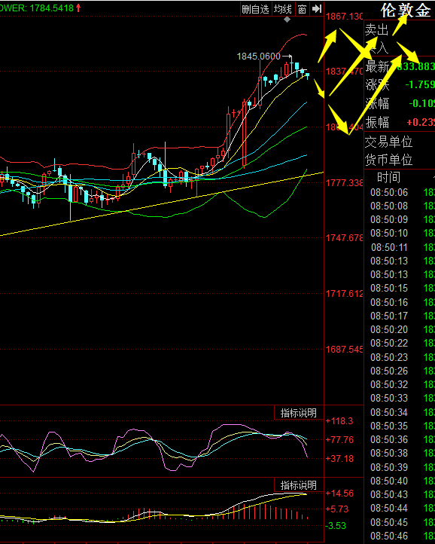The height and width of the screenshot is (544, 435).
Task: Click the red up arrow beside 1784.5418
Action: 78,8
